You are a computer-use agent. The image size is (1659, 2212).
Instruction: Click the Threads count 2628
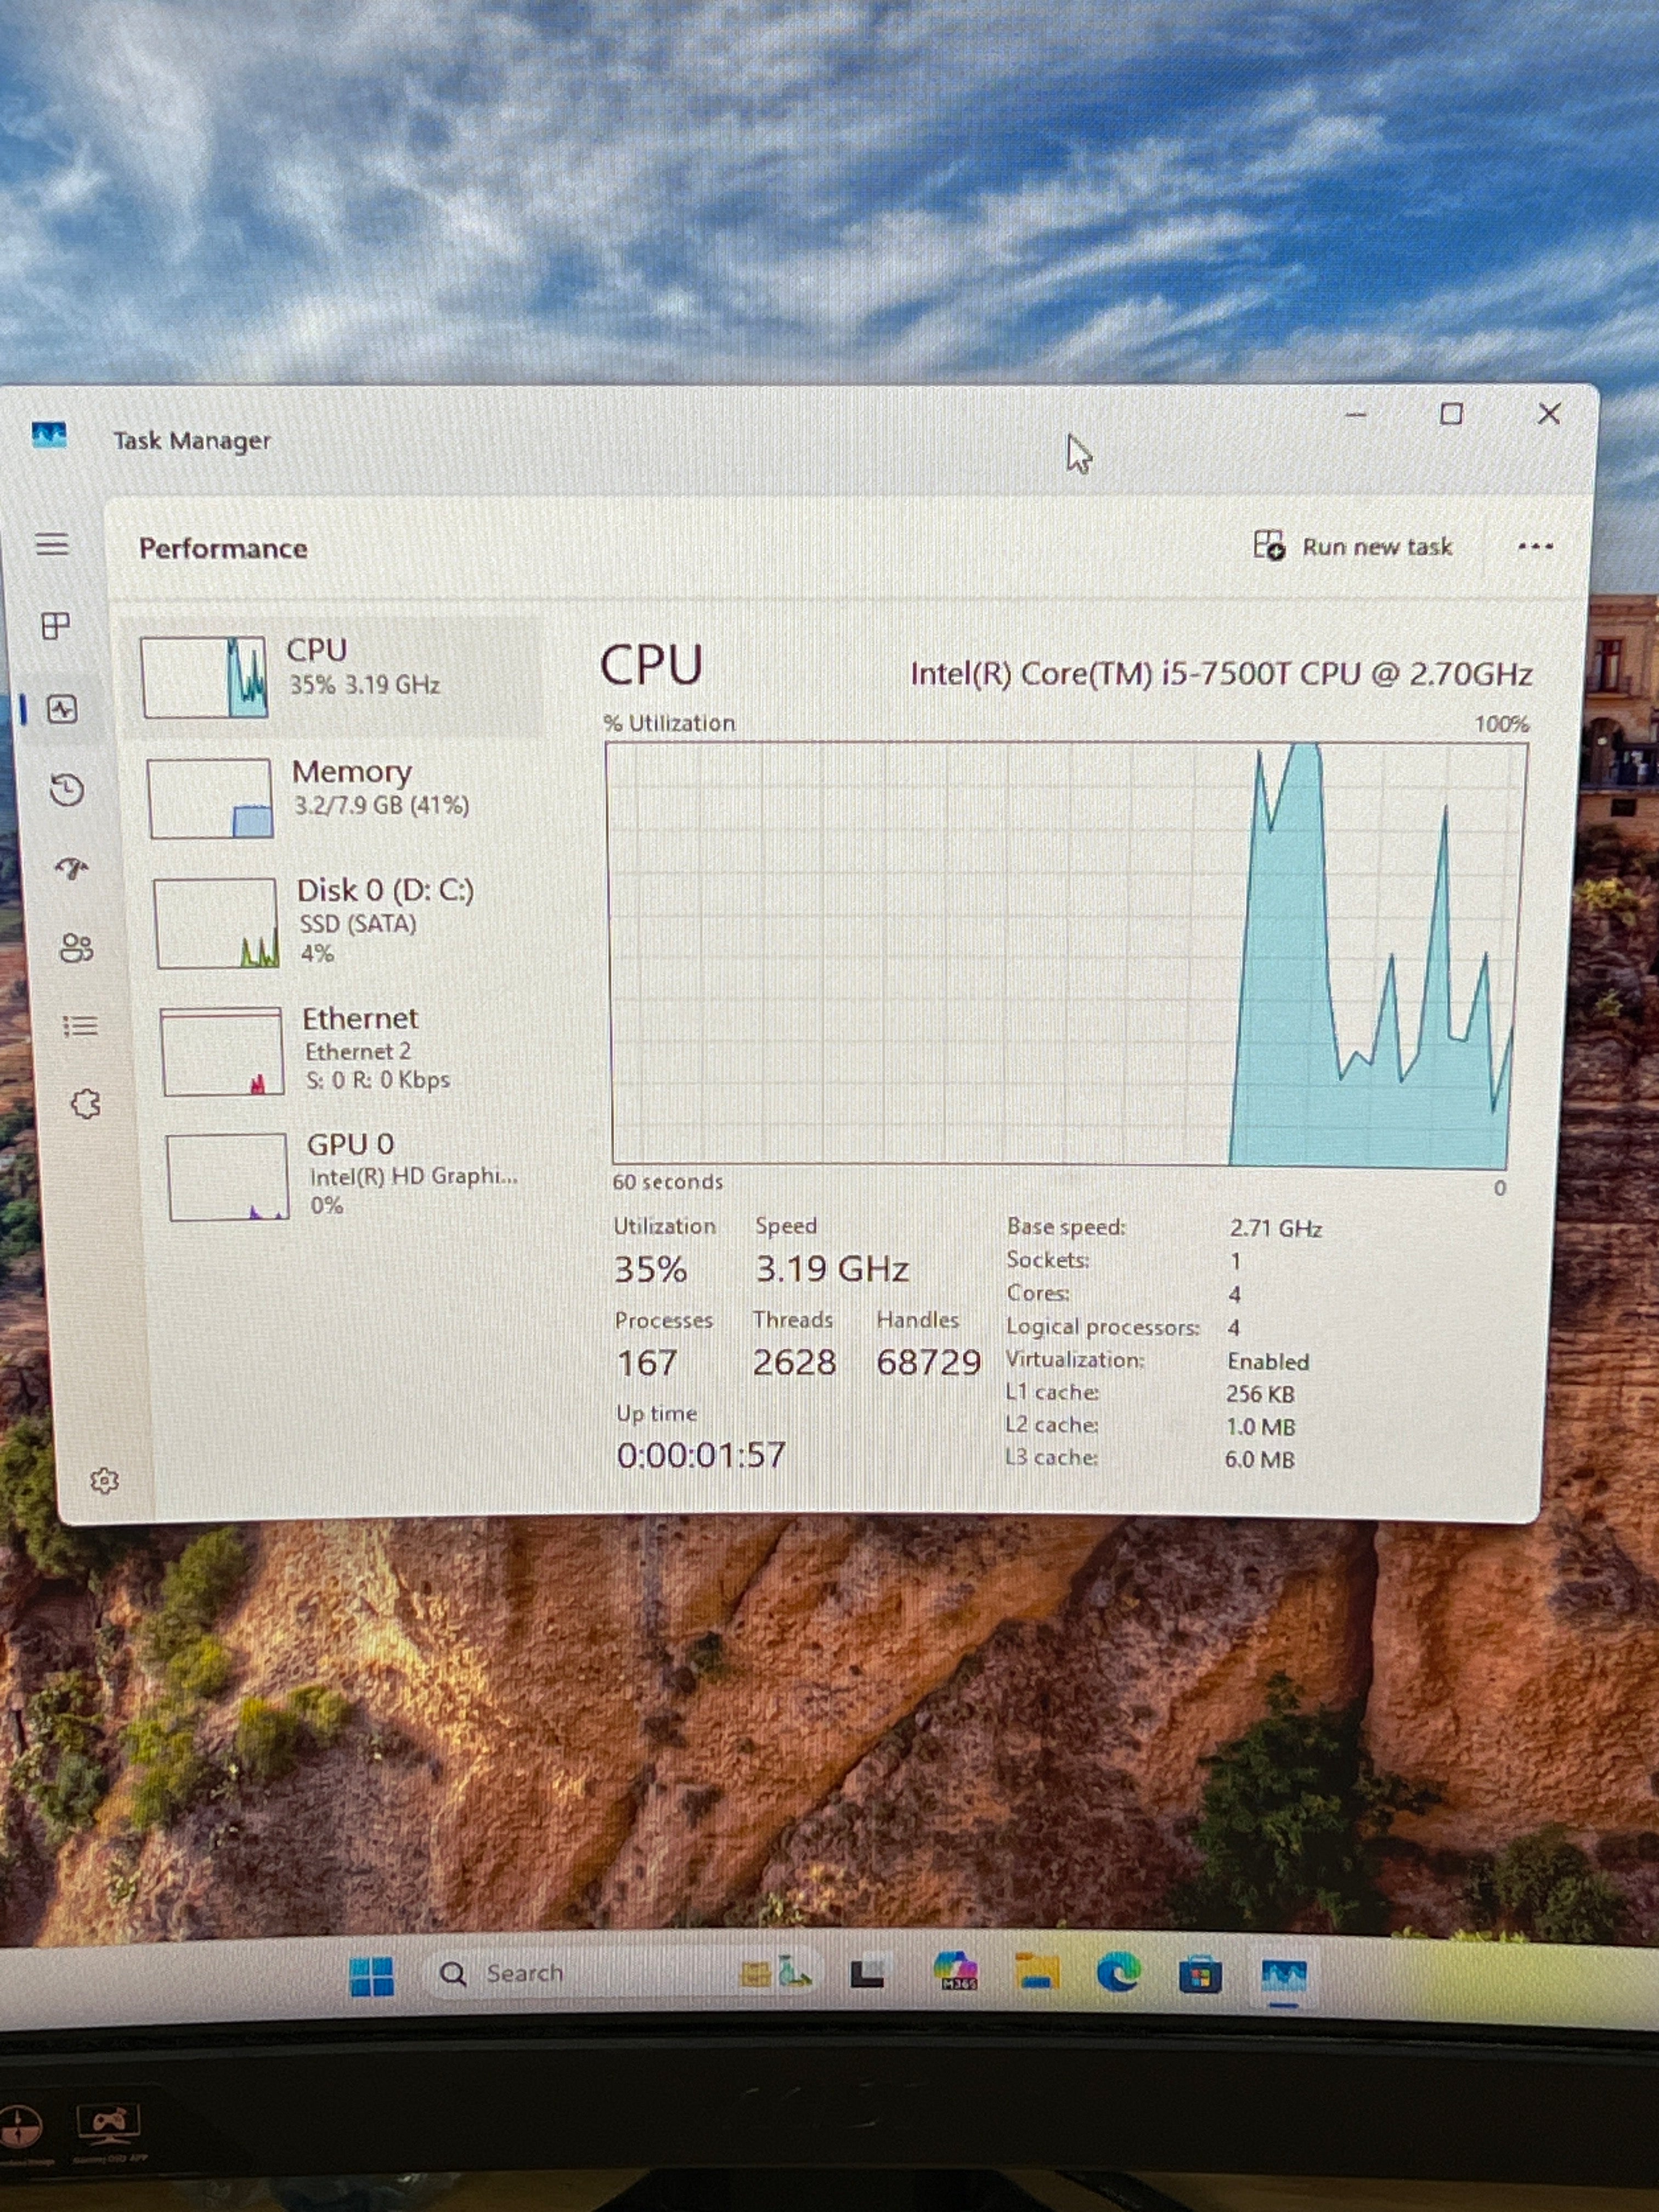[794, 1361]
